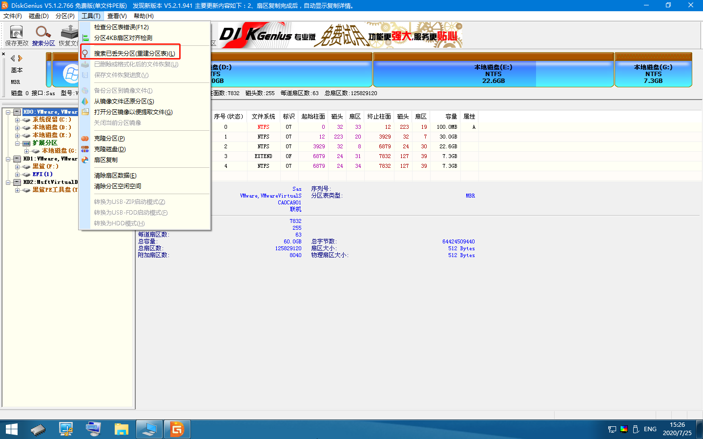Select 扩展分区 in the disk tree
The height and width of the screenshot is (439, 703).
click(45, 143)
